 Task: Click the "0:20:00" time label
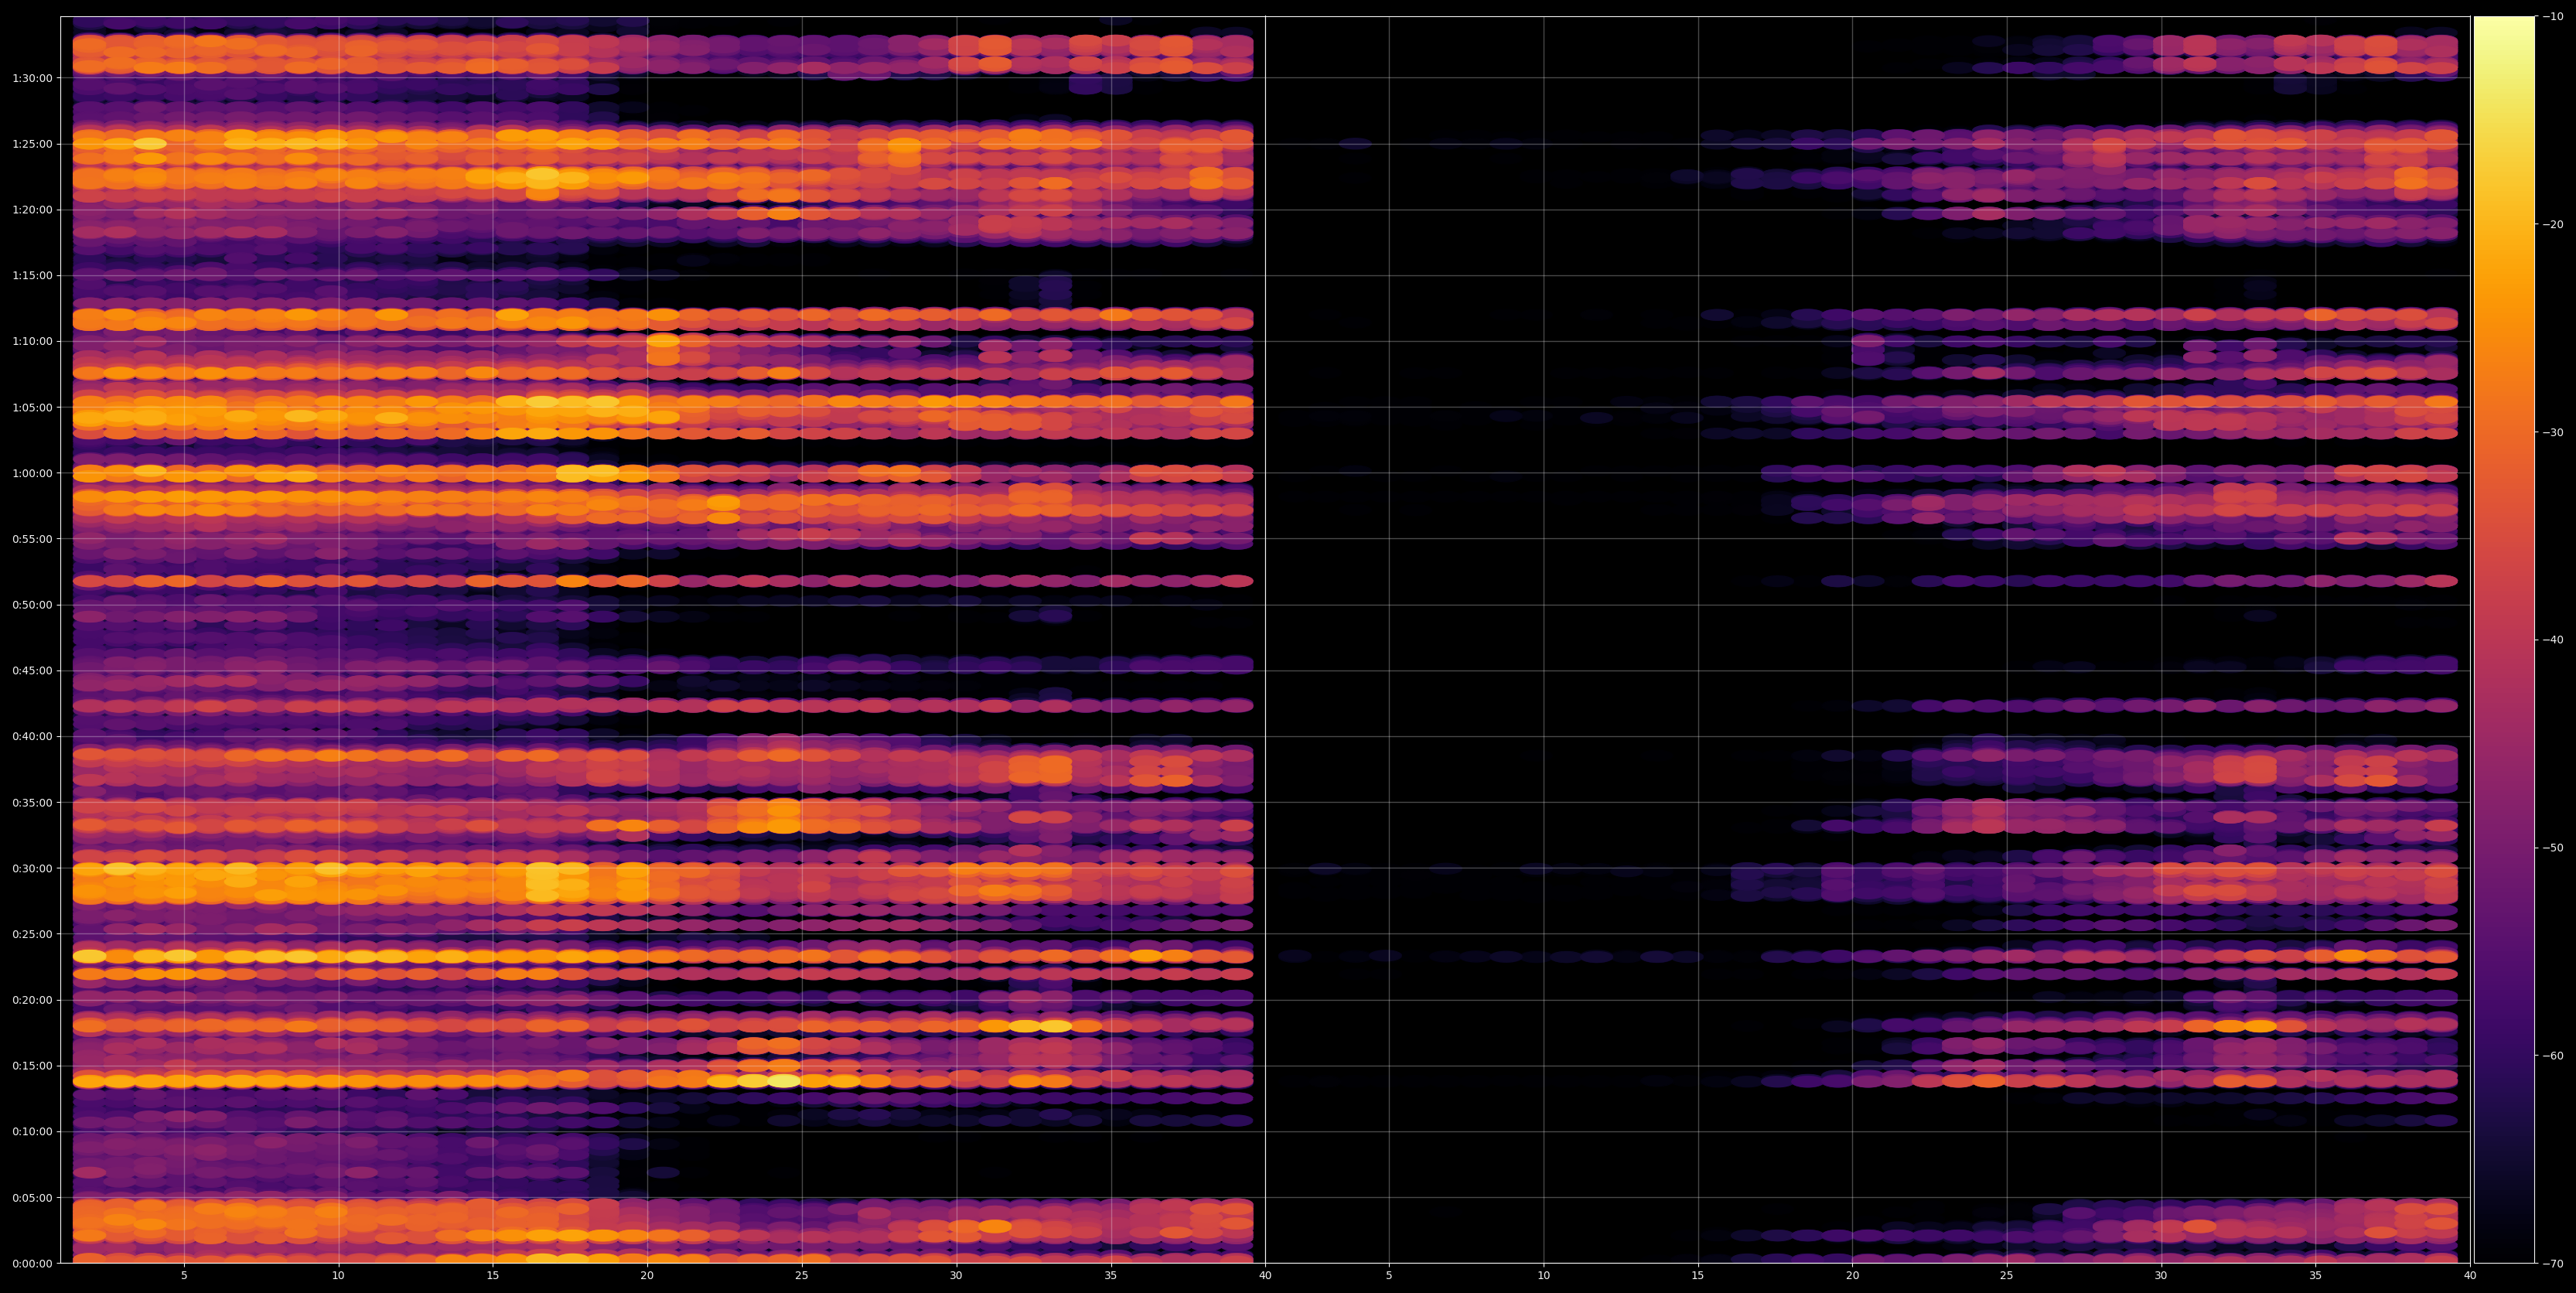point(32,1000)
